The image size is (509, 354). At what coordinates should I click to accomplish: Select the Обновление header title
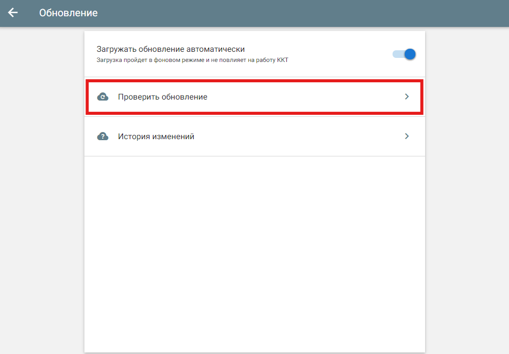pos(69,13)
